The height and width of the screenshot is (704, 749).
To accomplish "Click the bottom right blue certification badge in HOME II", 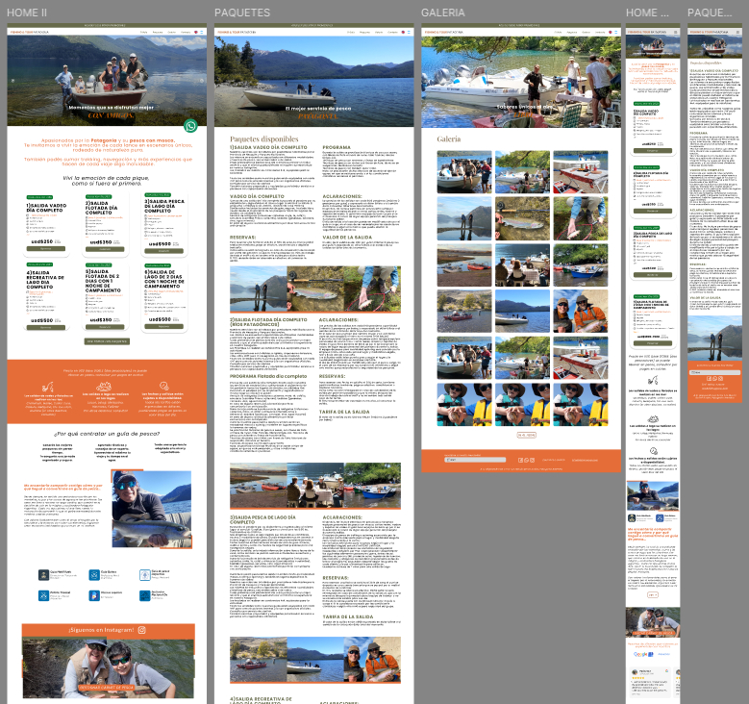I will (x=145, y=595).
